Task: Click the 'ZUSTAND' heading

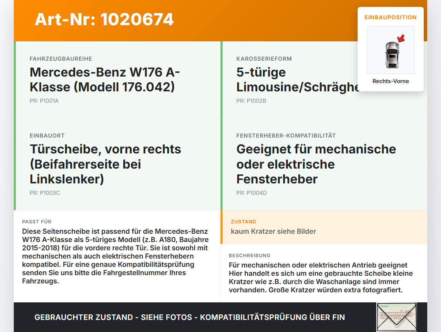Action: [244, 222]
